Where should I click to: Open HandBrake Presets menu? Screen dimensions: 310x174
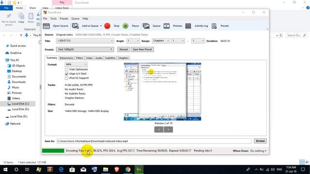pyautogui.click(x=64, y=18)
